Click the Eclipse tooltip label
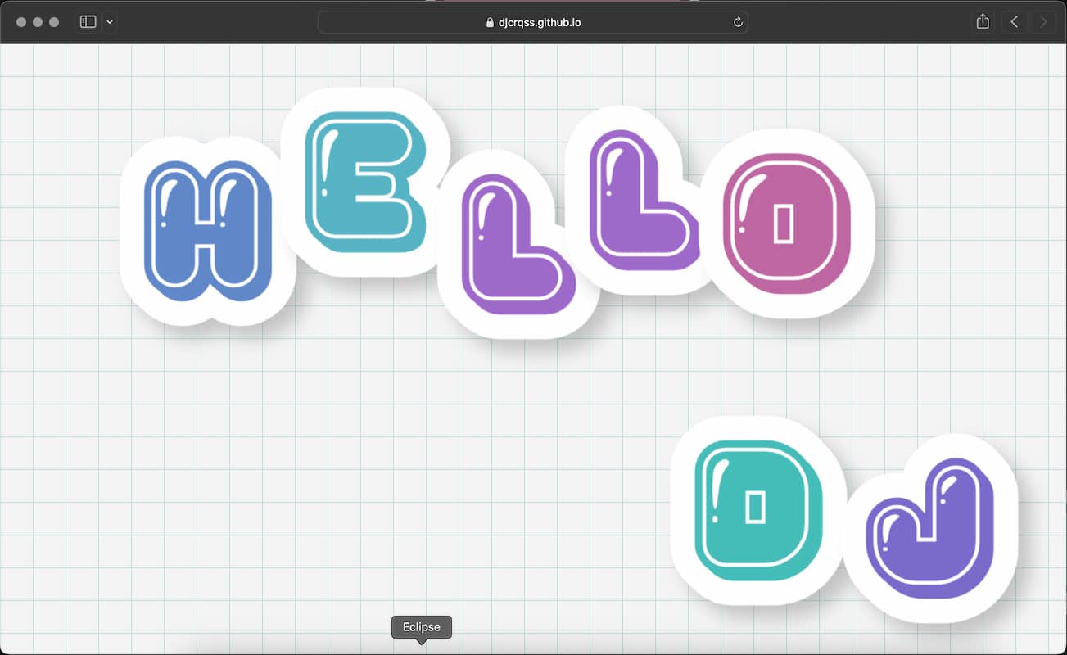 pos(422,627)
